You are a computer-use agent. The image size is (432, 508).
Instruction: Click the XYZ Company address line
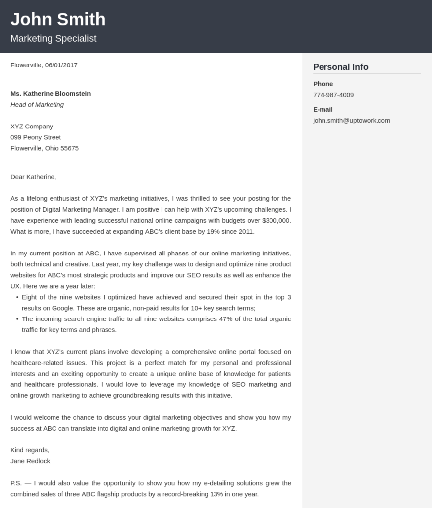coord(32,127)
